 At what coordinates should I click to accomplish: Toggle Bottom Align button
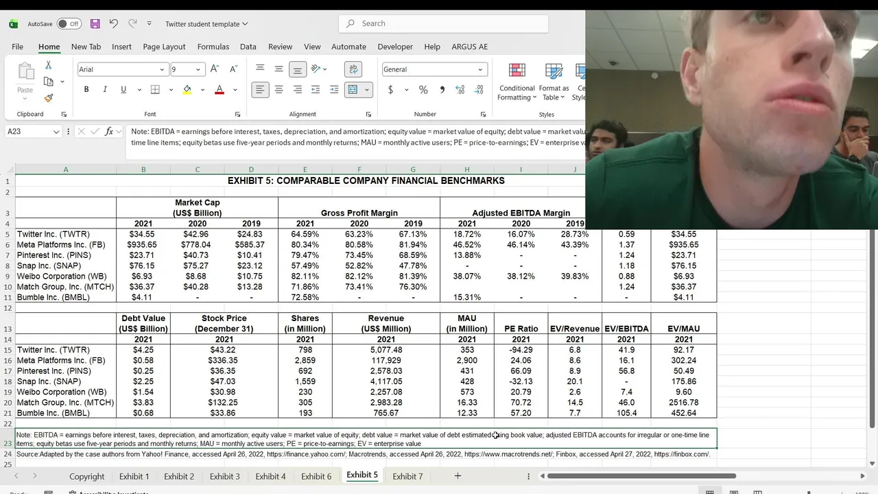click(297, 69)
